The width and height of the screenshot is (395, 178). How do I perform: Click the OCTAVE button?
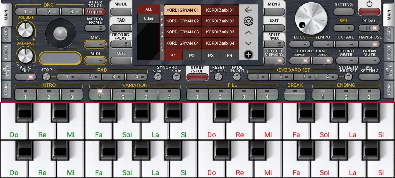tap(346, 44)
